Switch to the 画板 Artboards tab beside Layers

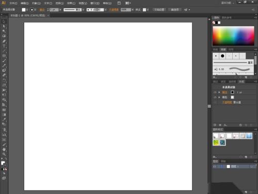[223, 161]
